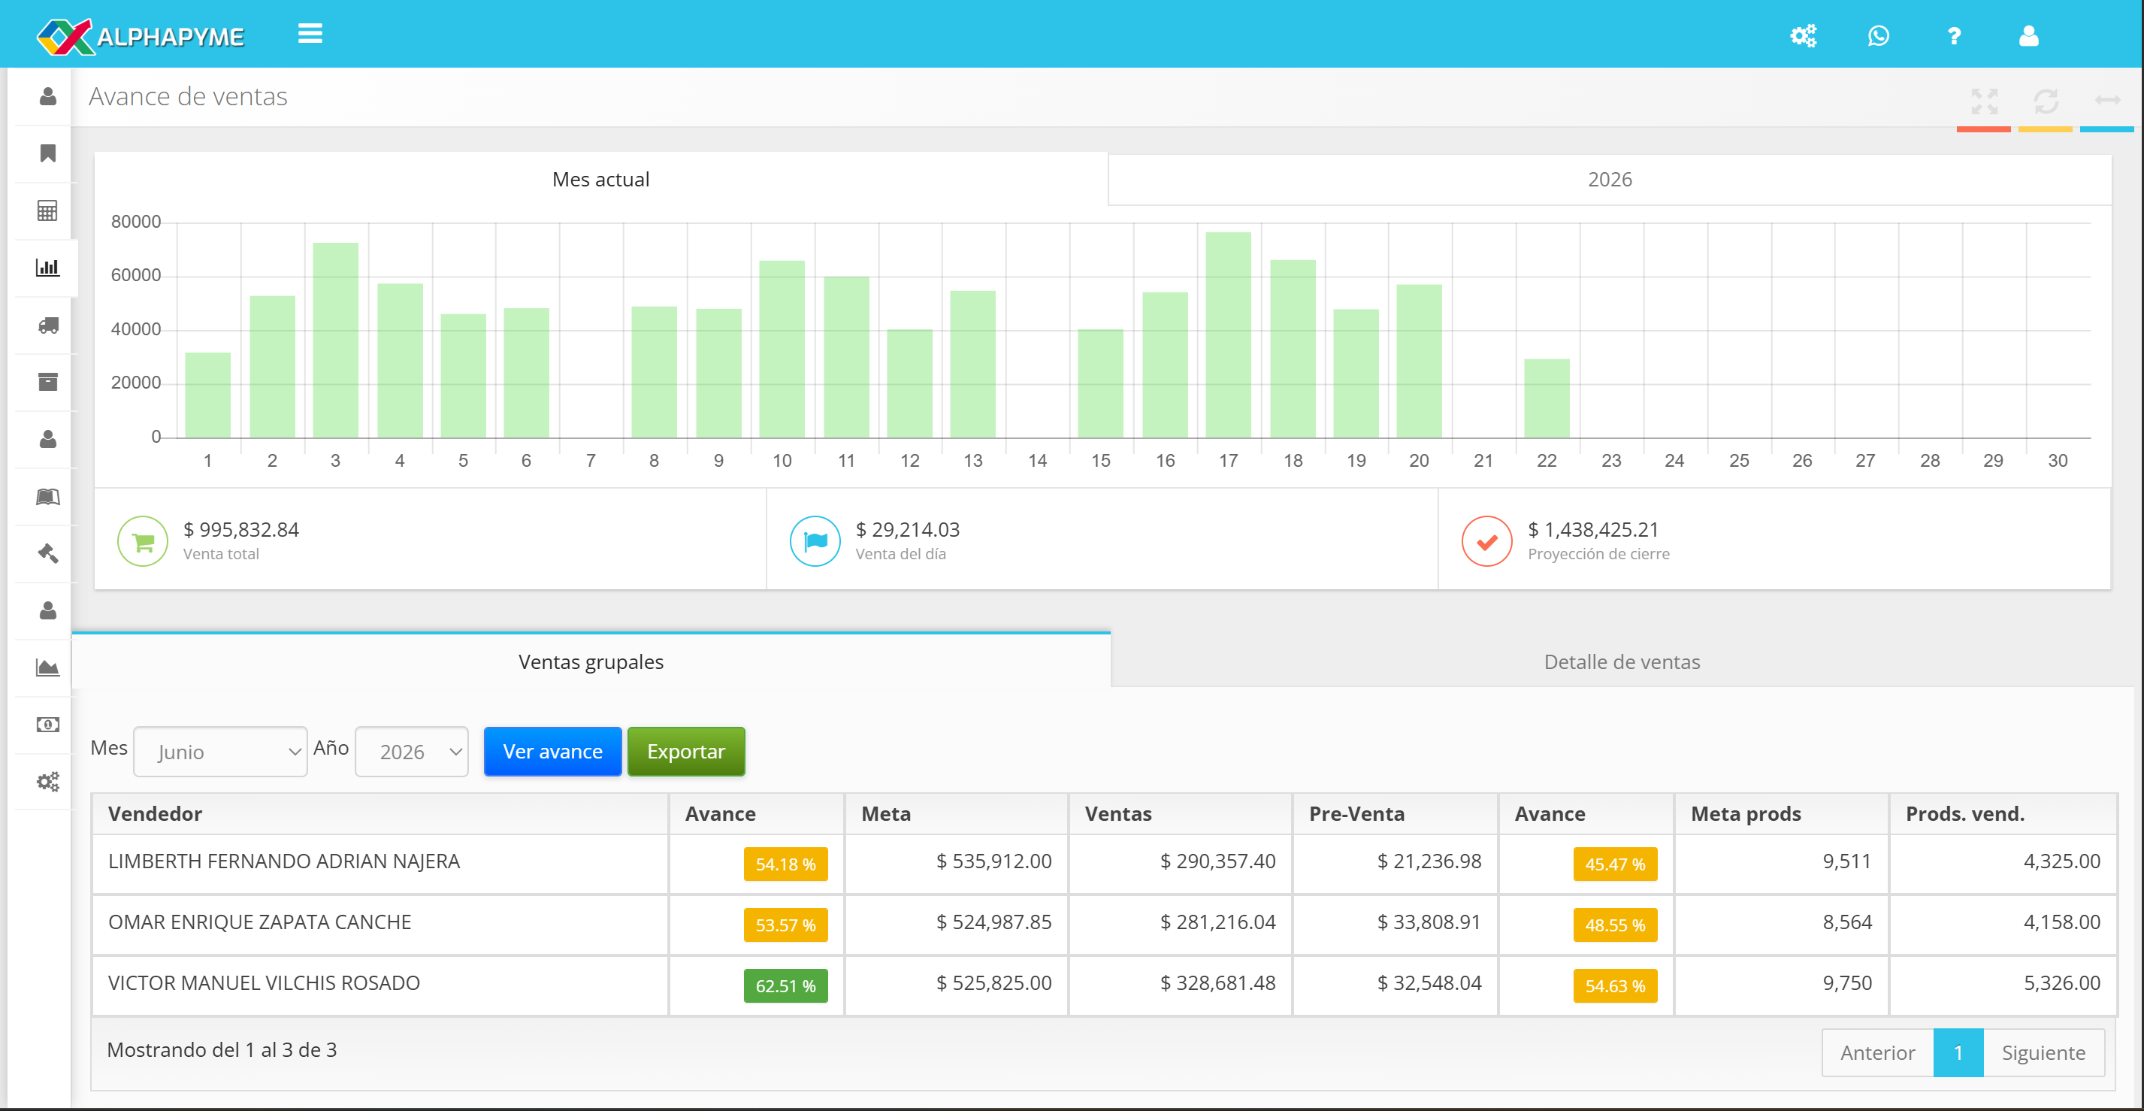Click the 54.18 % progress badge
This screenshot has height=1111, width=2144.
point(786,864)
